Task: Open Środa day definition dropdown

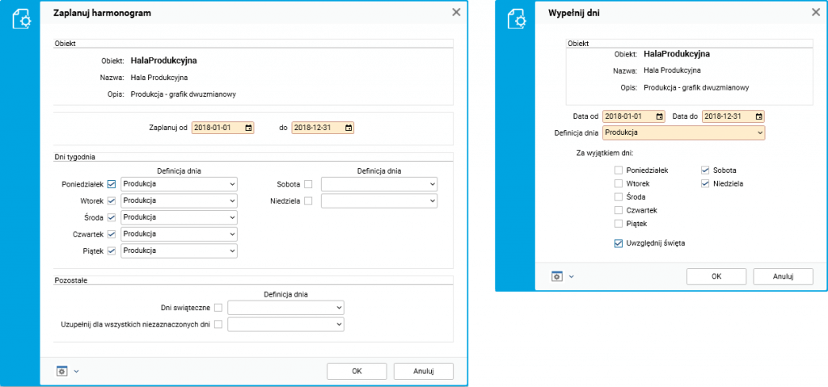Action: [179, 217]
